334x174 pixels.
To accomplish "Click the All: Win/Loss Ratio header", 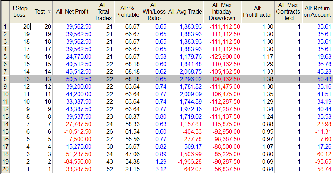I will 154,11.
